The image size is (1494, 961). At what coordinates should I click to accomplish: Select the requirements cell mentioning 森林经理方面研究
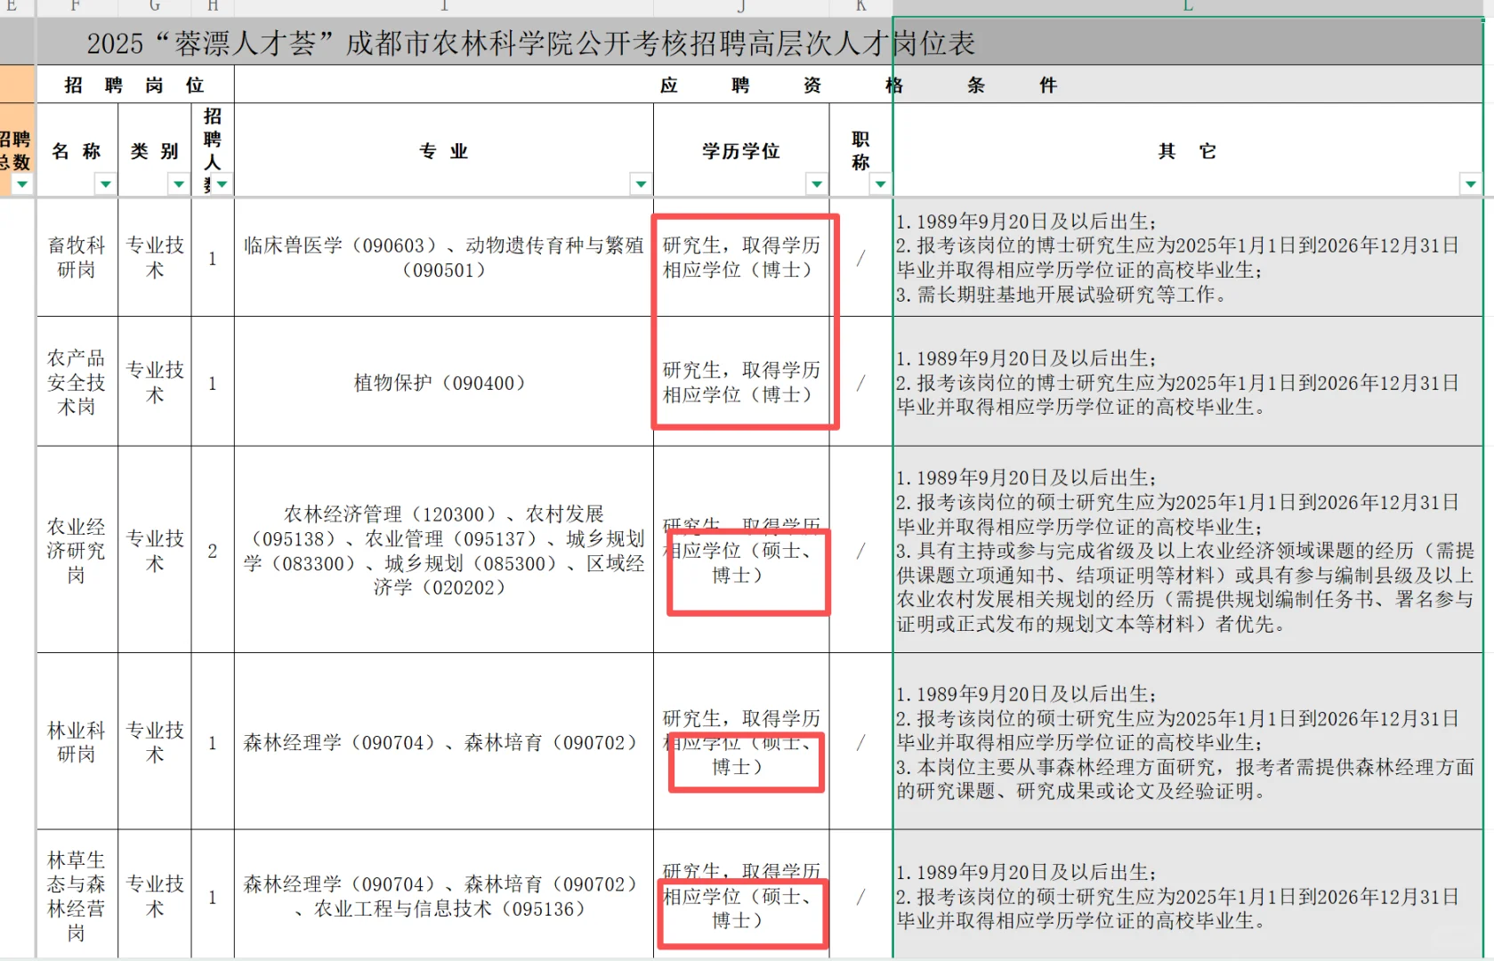[x=1188, y=742]
